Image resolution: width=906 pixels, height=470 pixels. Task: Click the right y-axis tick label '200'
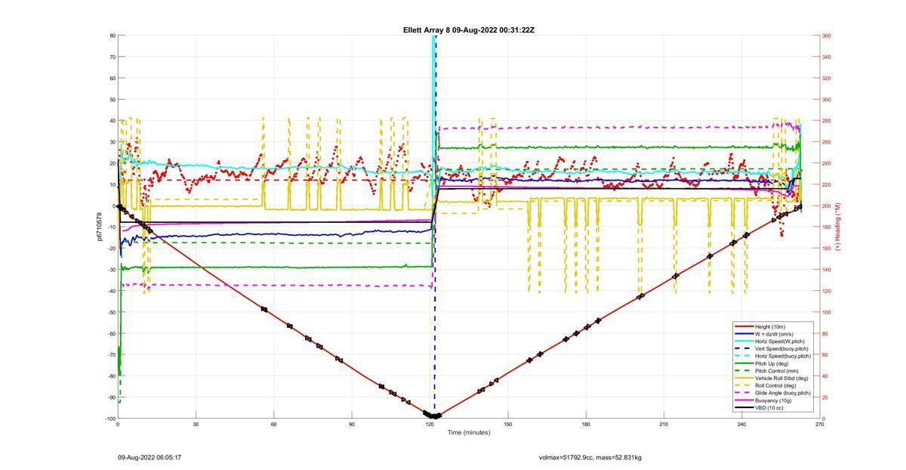coord(827,206)
